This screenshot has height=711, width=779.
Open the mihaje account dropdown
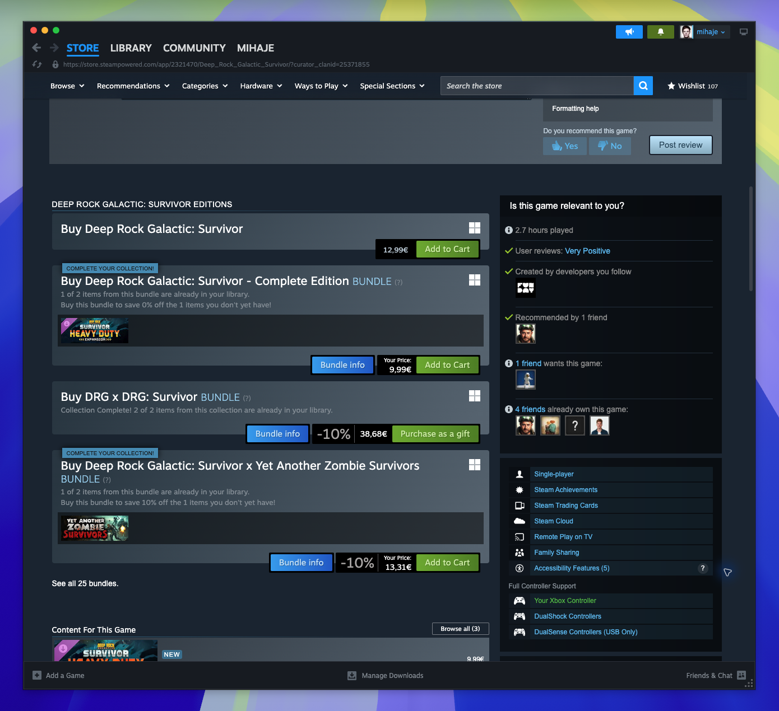pos(705,32)
